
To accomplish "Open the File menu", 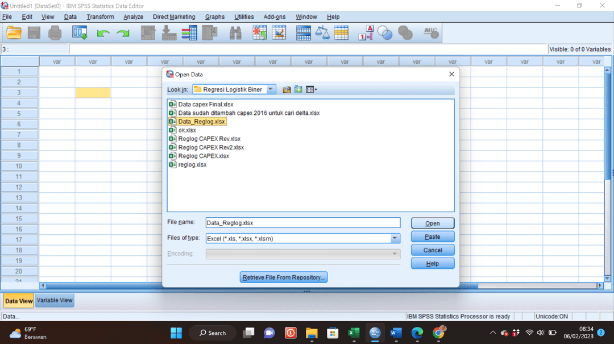I will coord(7,17).
